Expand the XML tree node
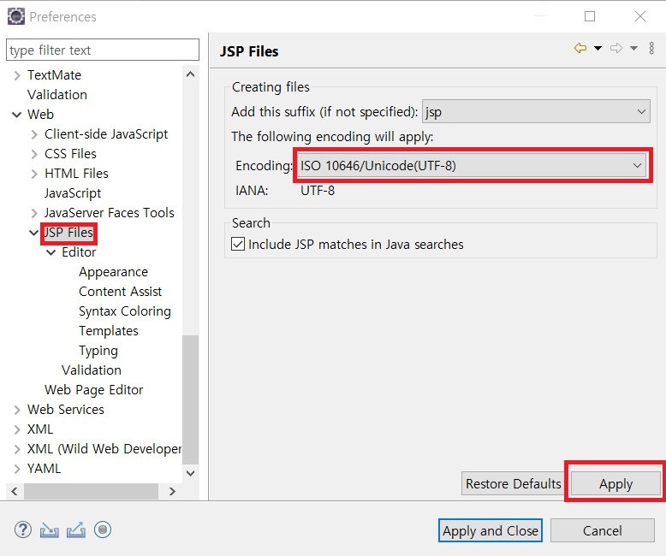The height and width of the screenshot is (556, 666). coord(17,429)
